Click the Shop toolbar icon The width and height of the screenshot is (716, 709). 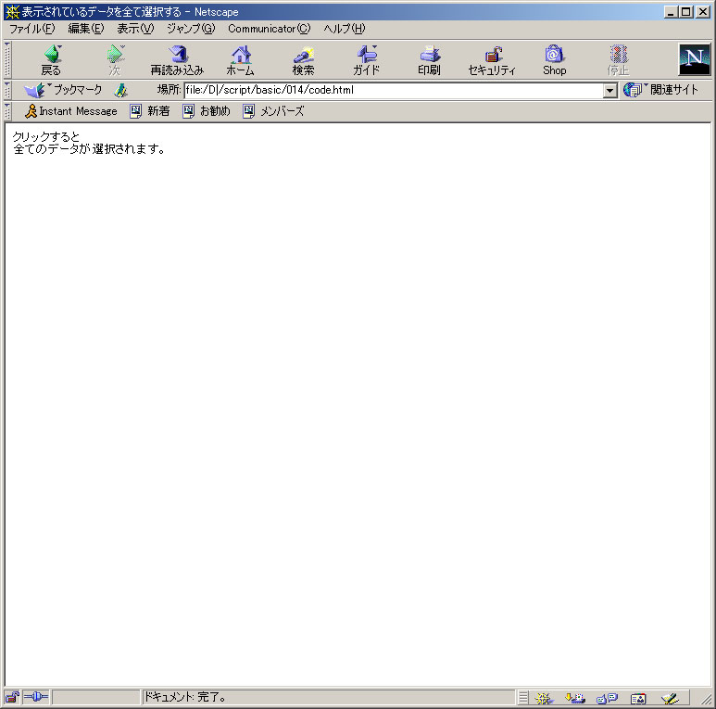point(554,60)
